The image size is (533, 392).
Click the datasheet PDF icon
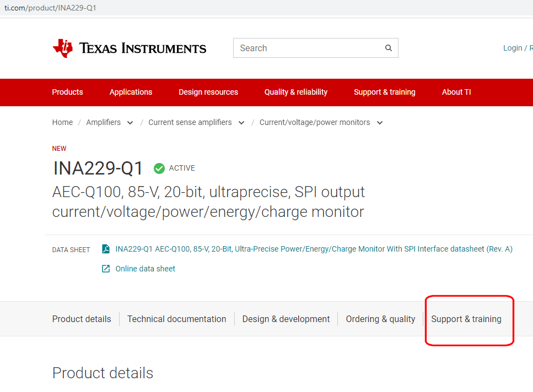tap(106, 249)
